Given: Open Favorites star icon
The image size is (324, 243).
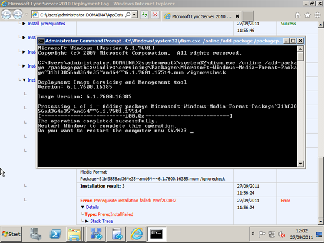Looking at the screenshot, I should point(308,15).
